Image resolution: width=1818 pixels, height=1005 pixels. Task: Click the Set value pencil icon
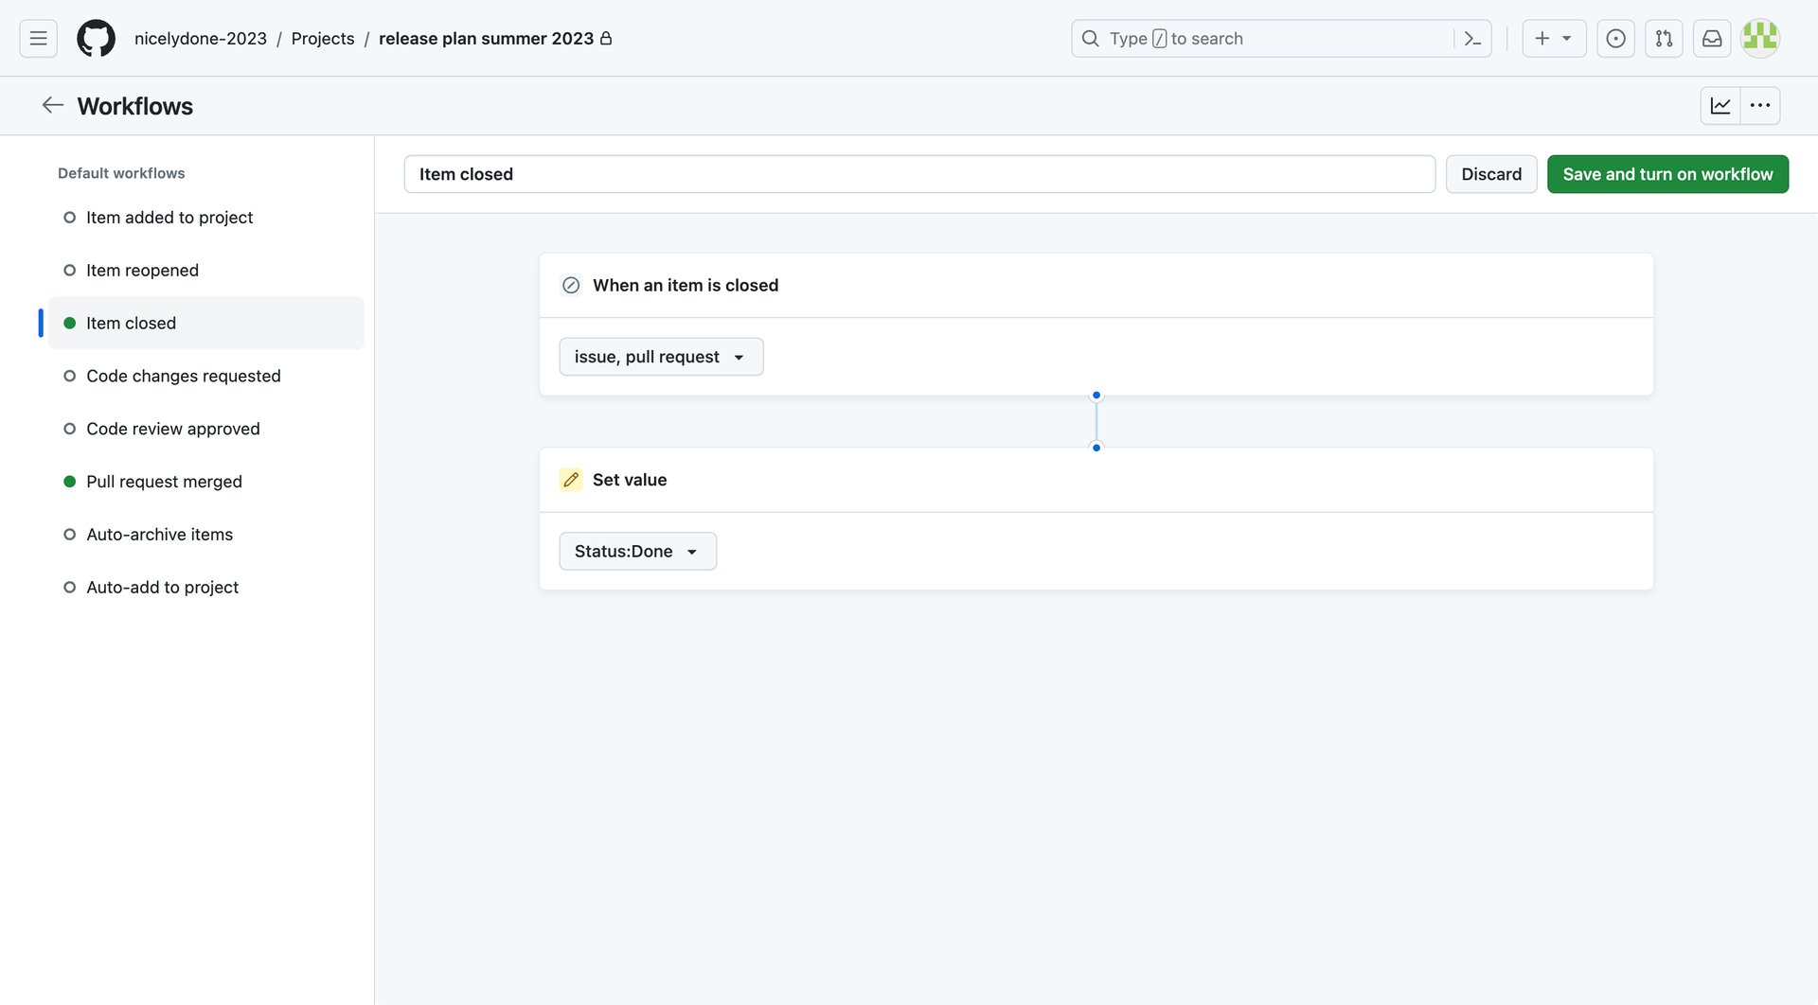pos(570,480)
